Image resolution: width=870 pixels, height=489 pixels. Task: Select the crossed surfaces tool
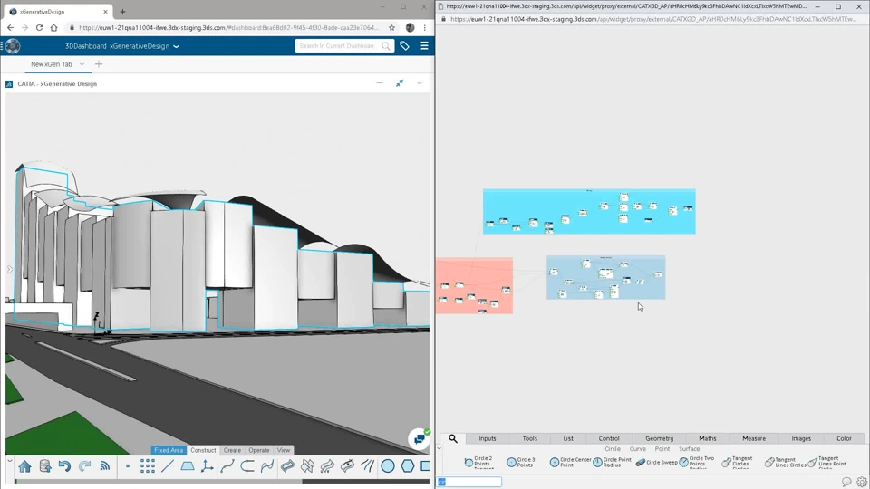tap(307, 466)
